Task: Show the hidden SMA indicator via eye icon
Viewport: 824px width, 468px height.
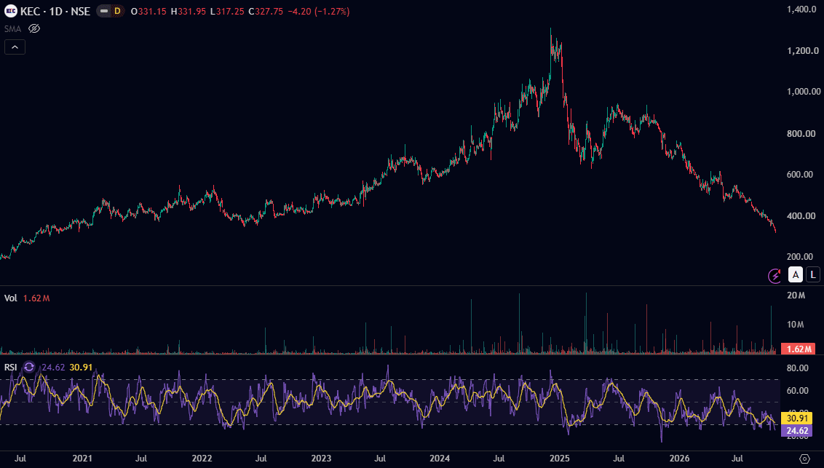Action: (34, 28)
